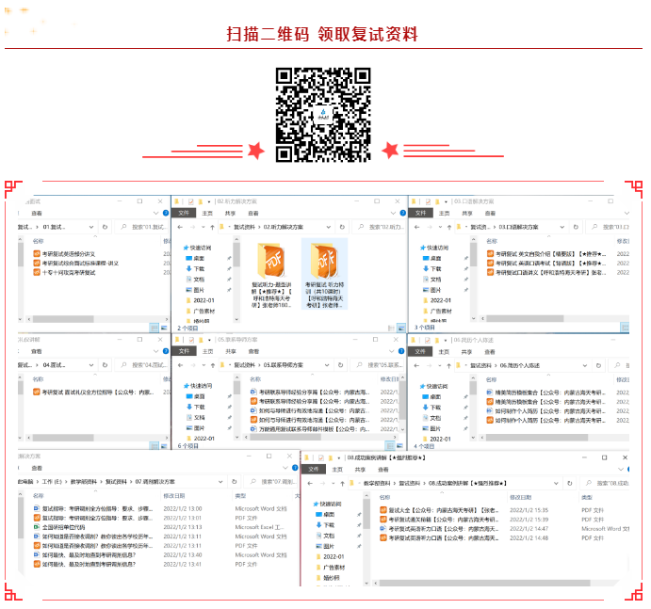Toggle details view in the 04.面试 window
This screenshot has width=651, height=609.
point(155,446)
